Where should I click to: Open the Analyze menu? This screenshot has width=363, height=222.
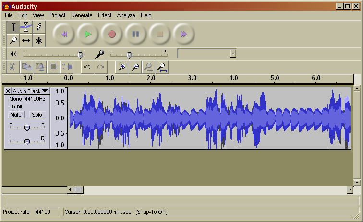coord(126,15)
